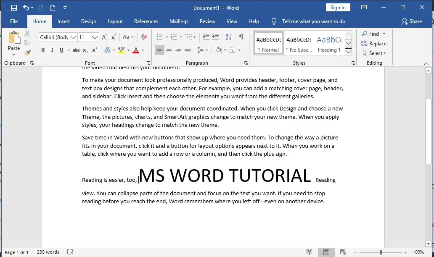
Task: Apply strikethrough formatting
Action: pos(76,50)
